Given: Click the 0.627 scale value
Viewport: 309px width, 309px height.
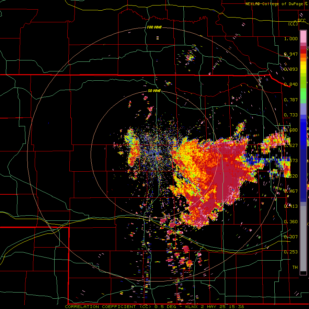Looking at the screenshot, I should click(x=291, y=145).
